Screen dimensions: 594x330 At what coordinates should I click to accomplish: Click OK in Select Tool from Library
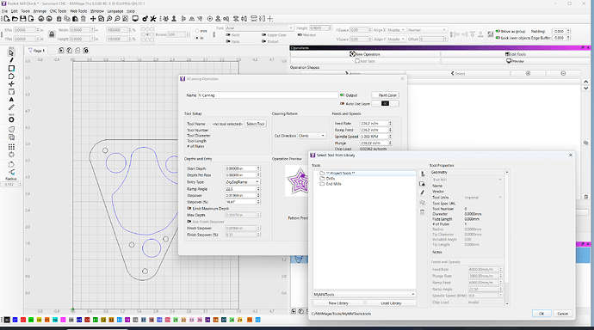coord(541,314)
